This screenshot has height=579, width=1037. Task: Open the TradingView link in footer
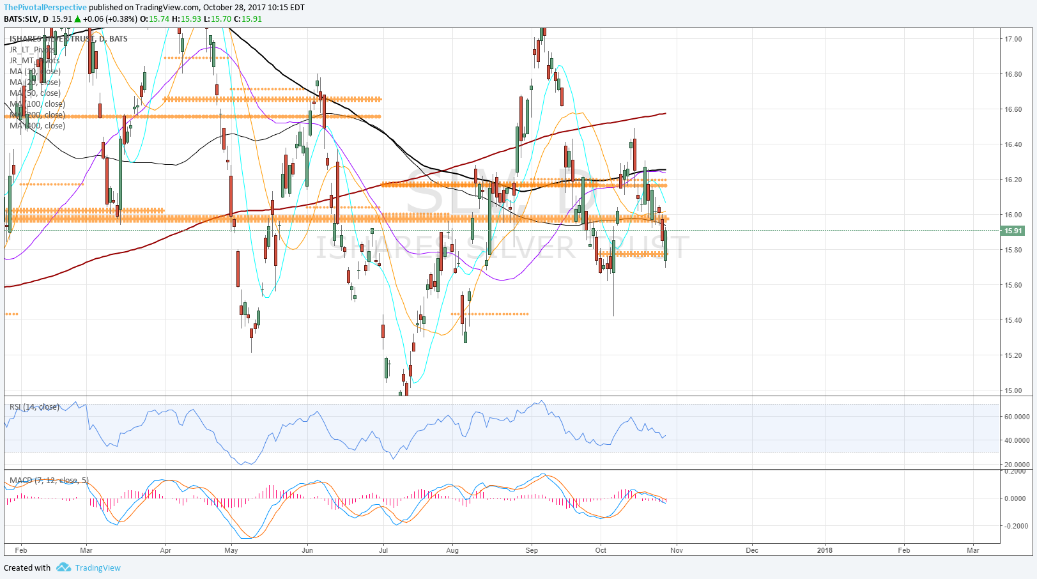pyautogui.click(x=98, y=567)
